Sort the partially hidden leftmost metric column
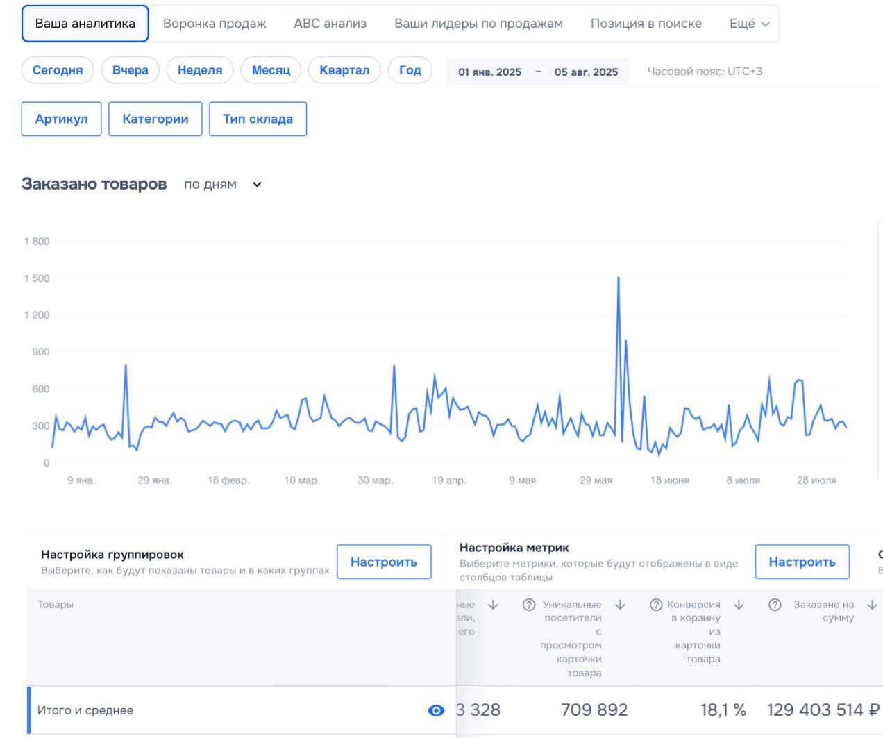The height and width of the screenshot is (738, 883). [493, 605]
